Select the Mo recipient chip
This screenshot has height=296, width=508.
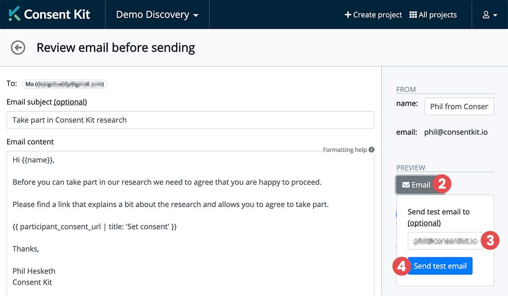tap(64, 84)
